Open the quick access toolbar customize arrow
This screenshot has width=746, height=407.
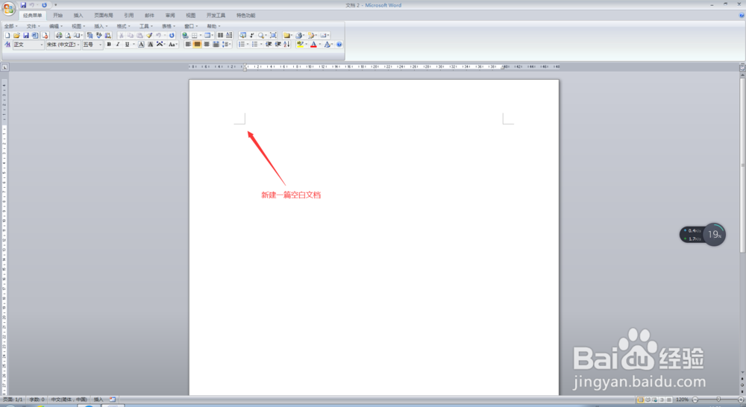click(56, 4)
